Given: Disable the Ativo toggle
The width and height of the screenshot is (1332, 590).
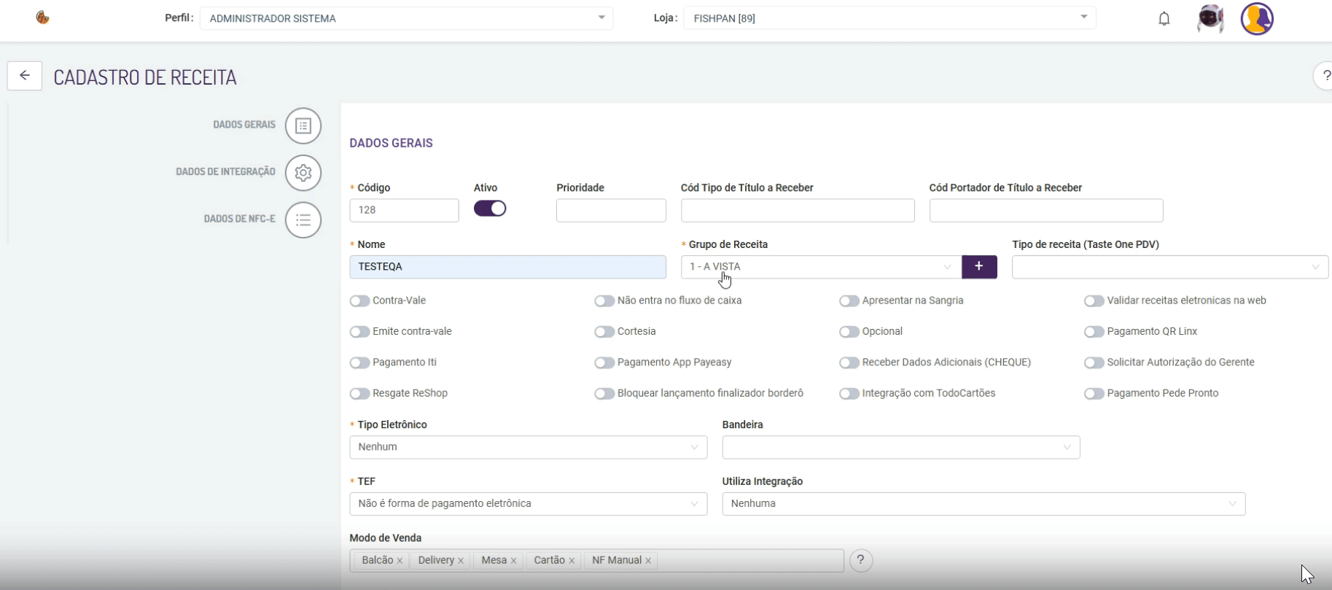Looking at the screenshot, I should click(x=490, y=209).
